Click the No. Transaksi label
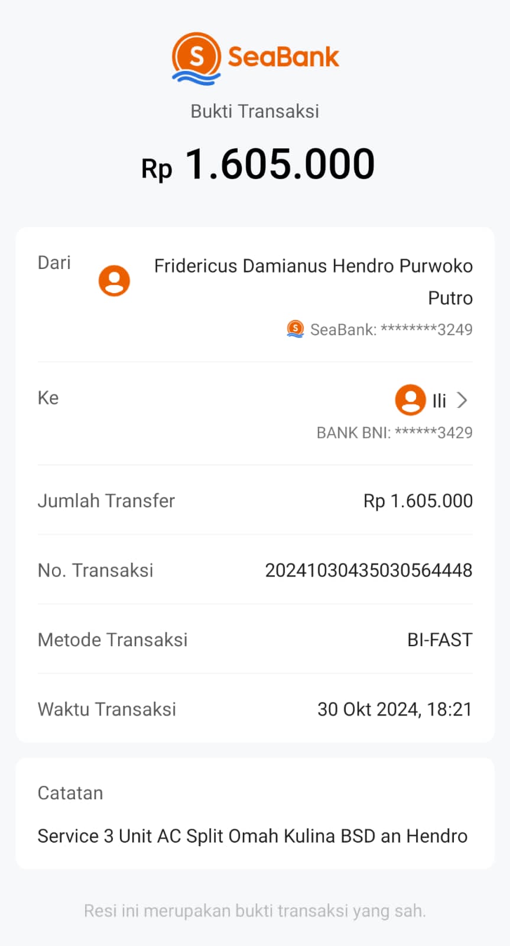510x946 pixels. click(96, 570)
